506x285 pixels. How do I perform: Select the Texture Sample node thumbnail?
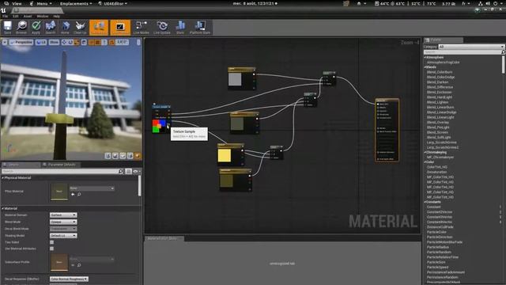tap(159, 126)
